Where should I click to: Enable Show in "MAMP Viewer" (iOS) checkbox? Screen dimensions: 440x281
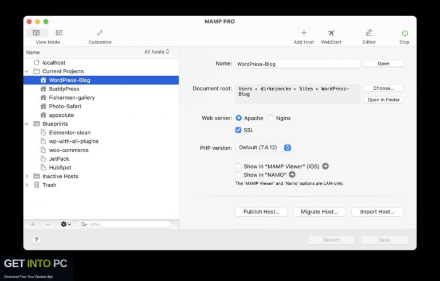[x=238, y=167]
